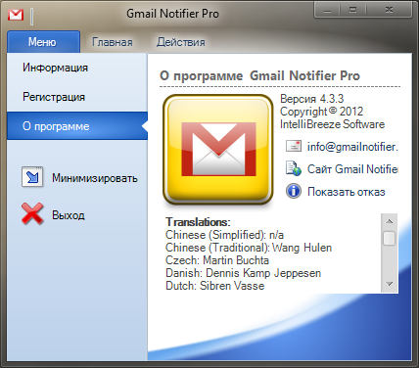Open the Сайт Gmail Notifier link
This screenshot has height=368, width=419.
352,169
